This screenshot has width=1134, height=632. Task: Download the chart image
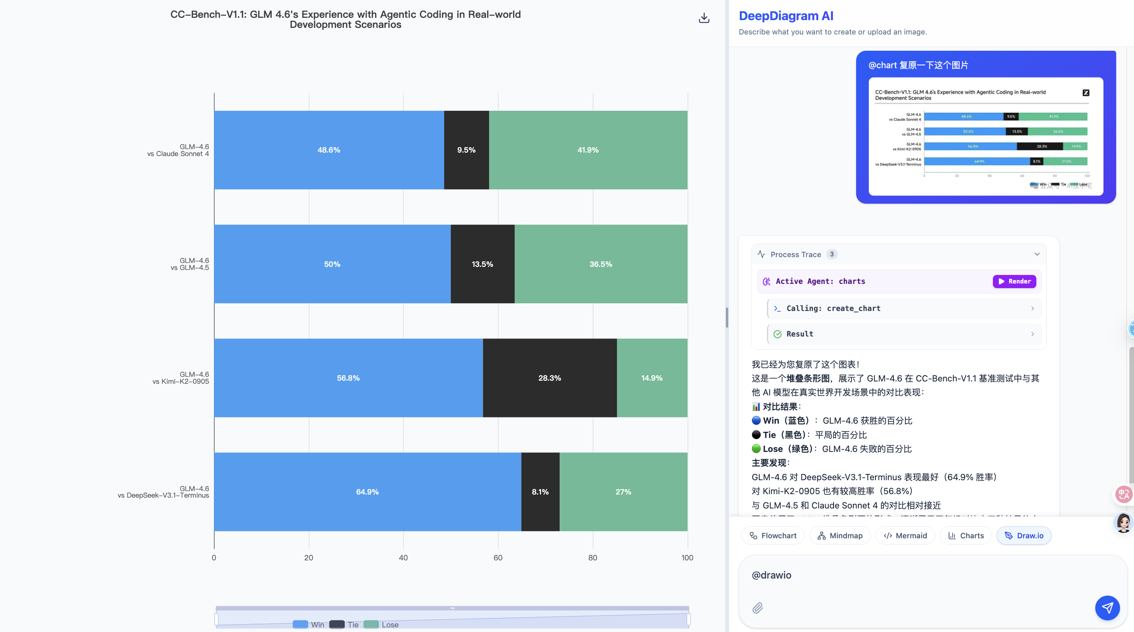tap(703, 18)
